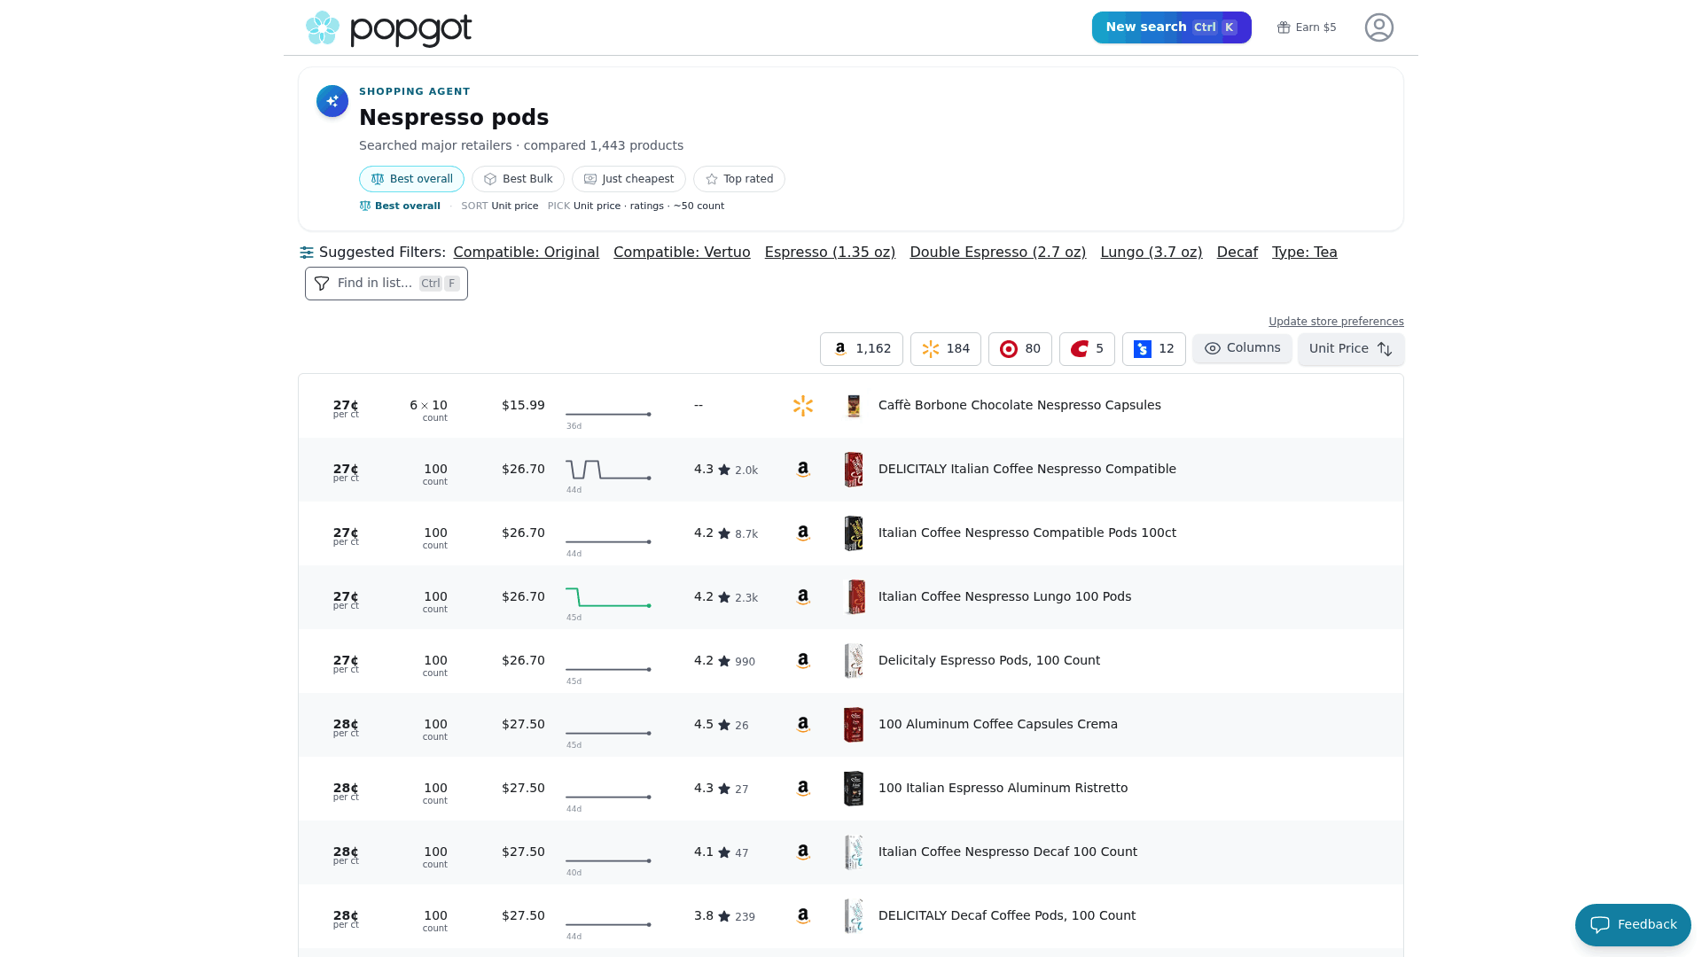1702x957 pixels.
Task: Open Italian Coffee Nespresso Decaf thumbnail
Action: click(x=854, y=852)
